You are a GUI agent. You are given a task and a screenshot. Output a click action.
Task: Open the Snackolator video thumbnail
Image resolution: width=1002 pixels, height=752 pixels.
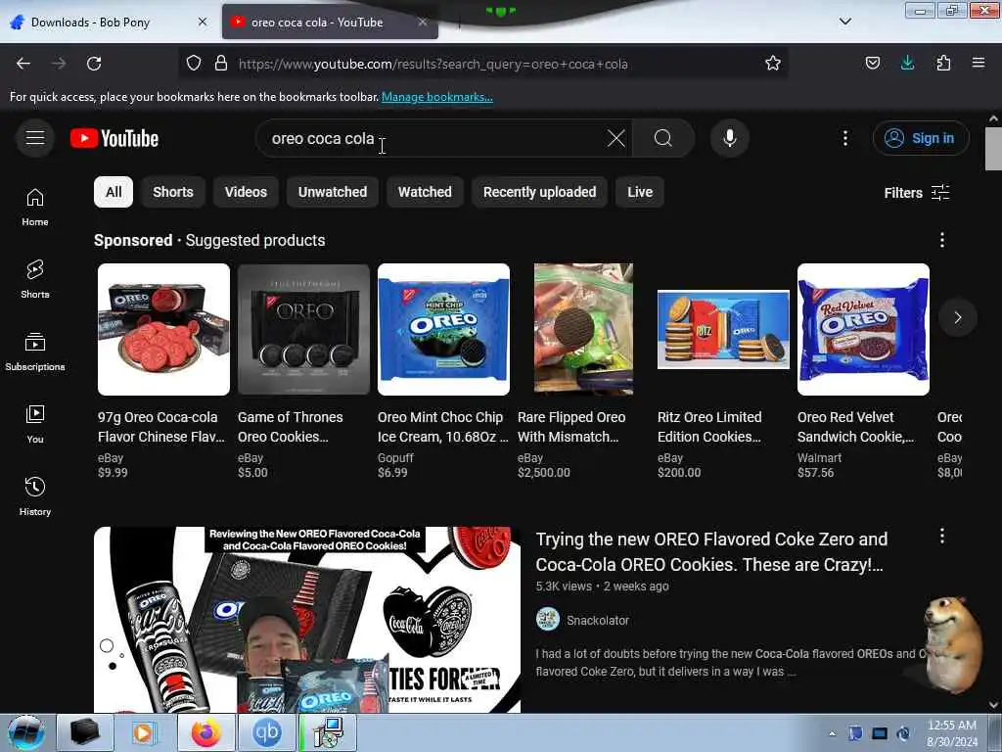point(307,619)
